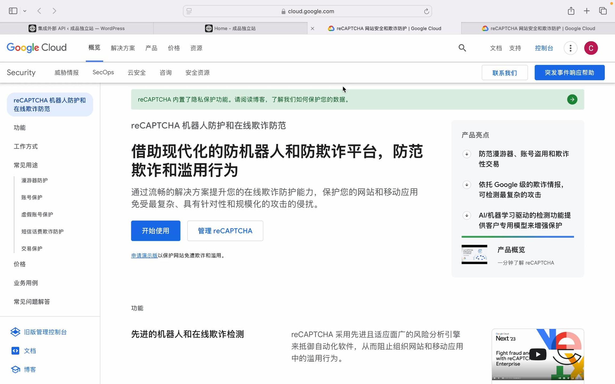Open the 产品概览 video thumbnail
The height and width of the screenshot is (384, 615).
[x=474, y=254]
